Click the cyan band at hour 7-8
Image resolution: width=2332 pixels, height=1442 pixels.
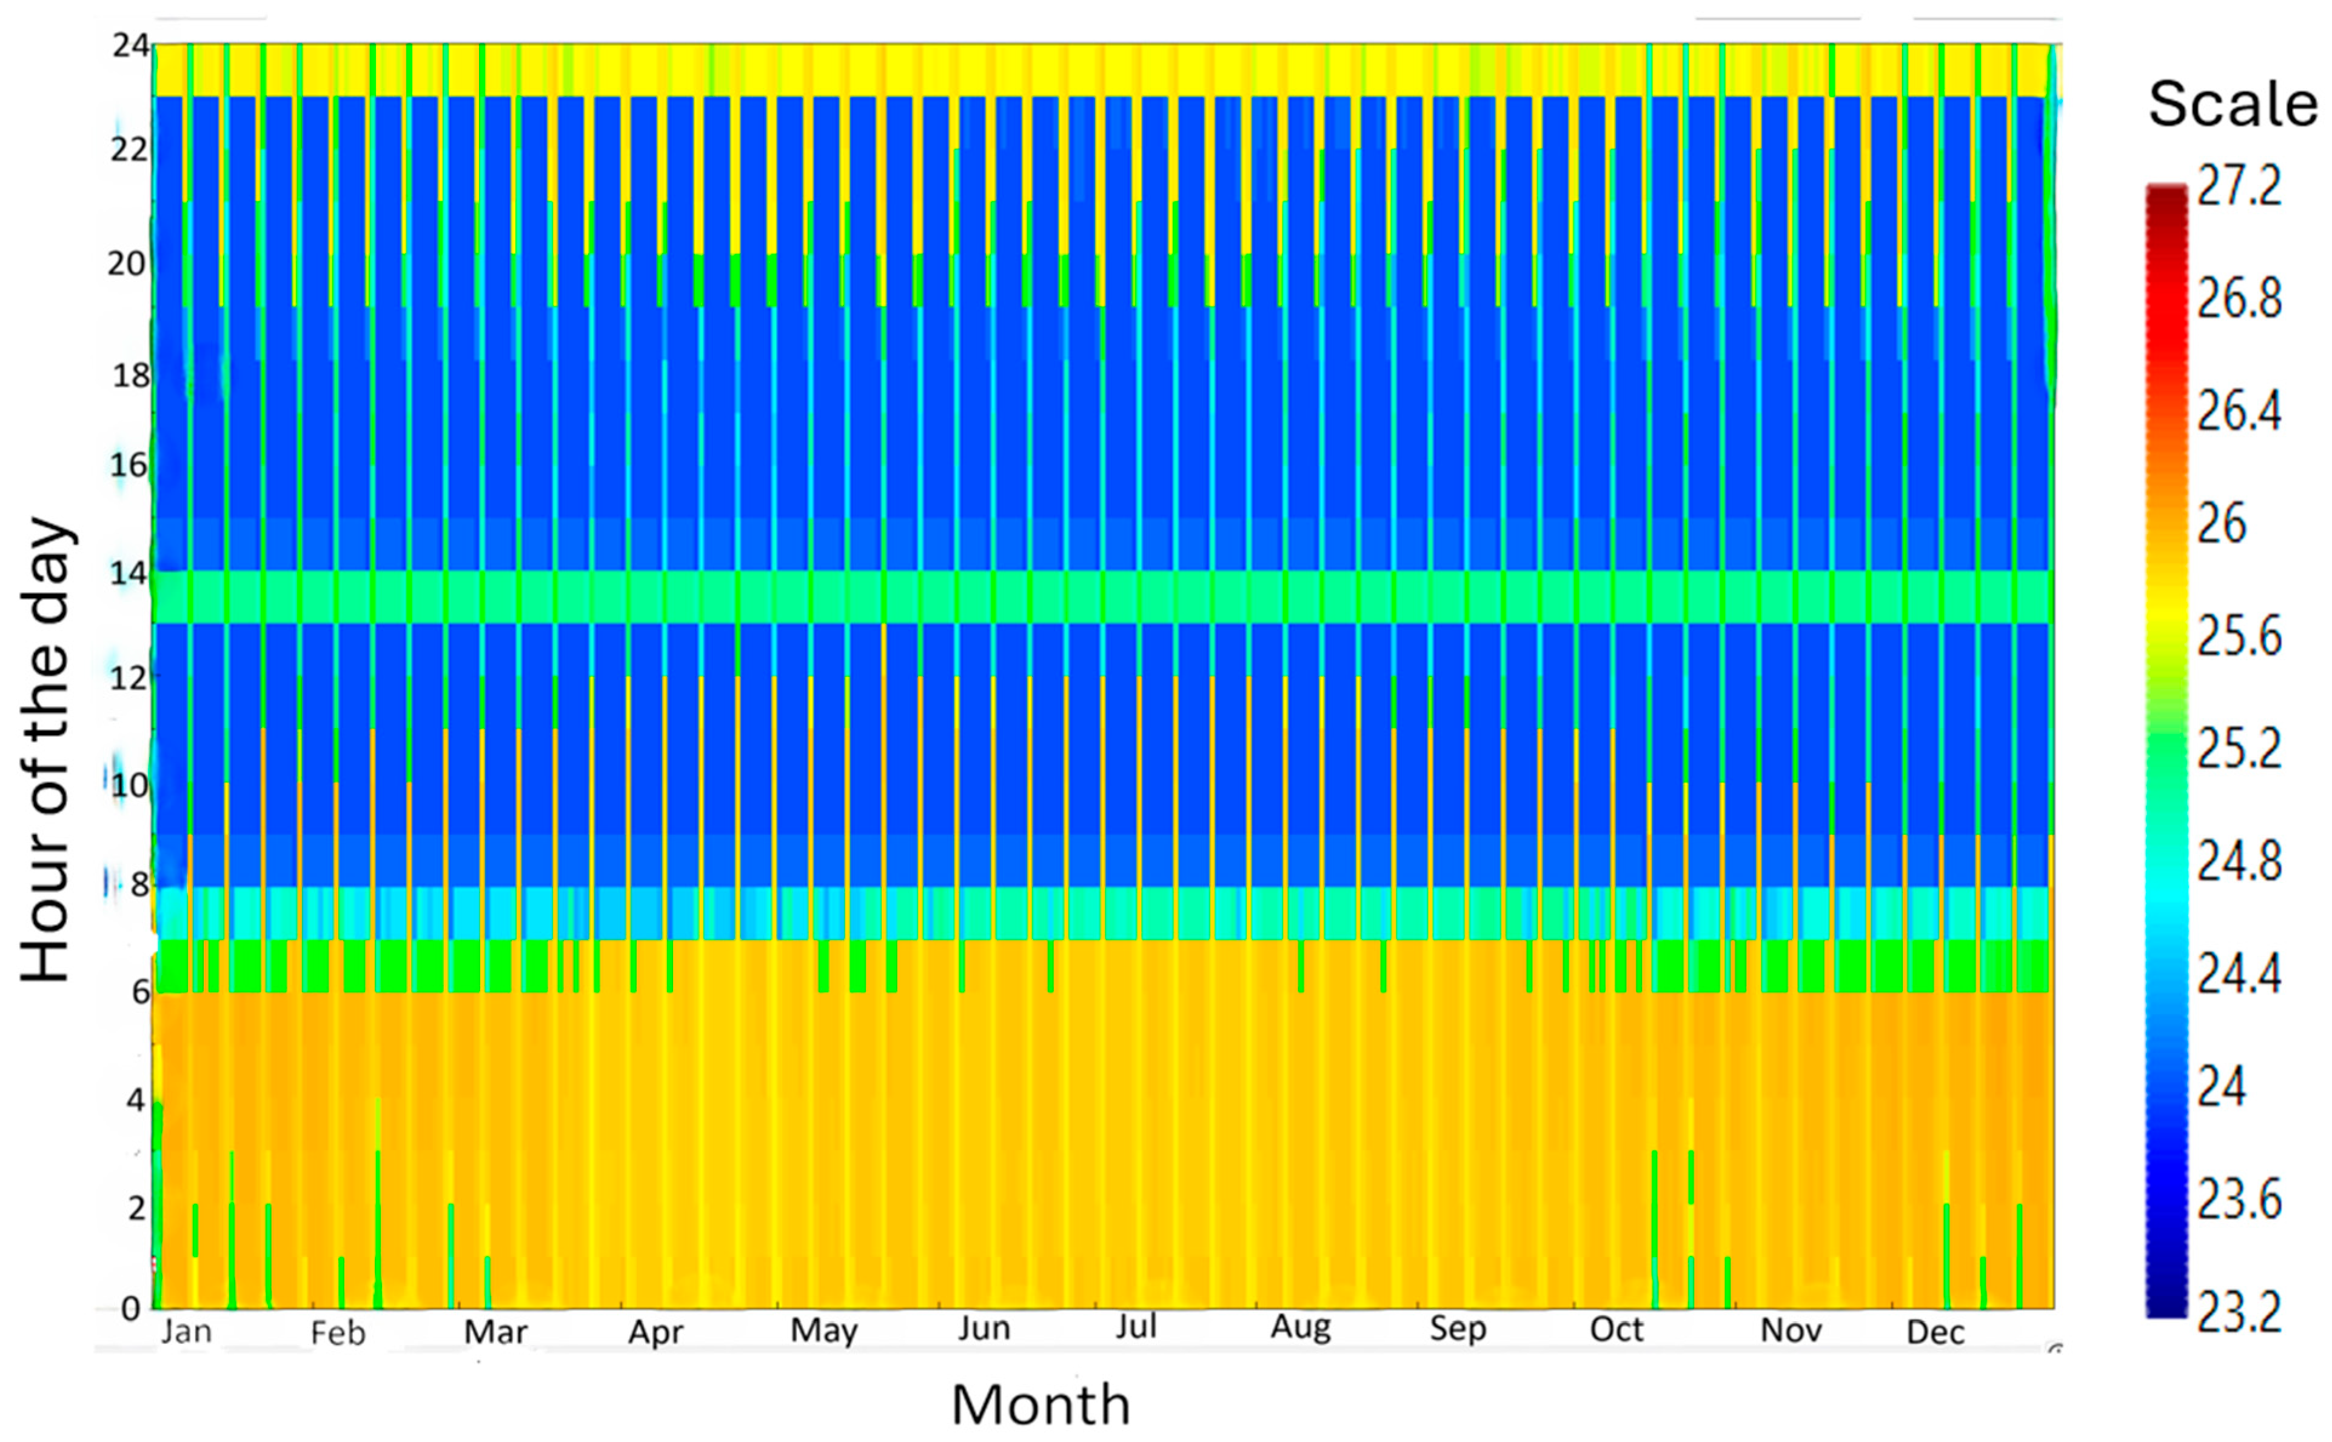(x=1104, y=913)
